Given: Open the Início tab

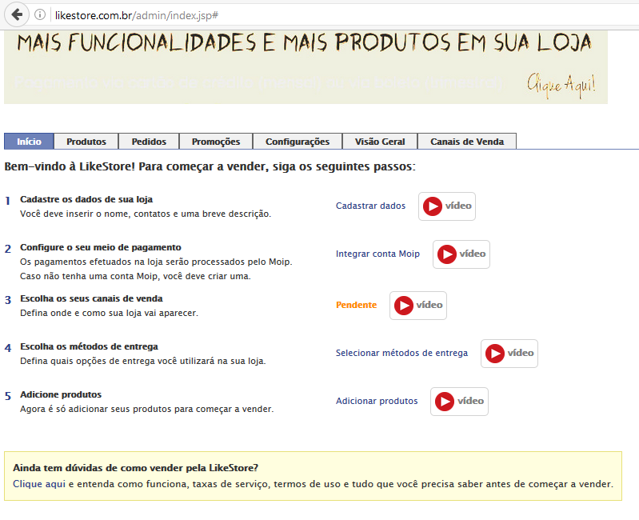Looking at the screenshot, I should click(x=29, y=142).
